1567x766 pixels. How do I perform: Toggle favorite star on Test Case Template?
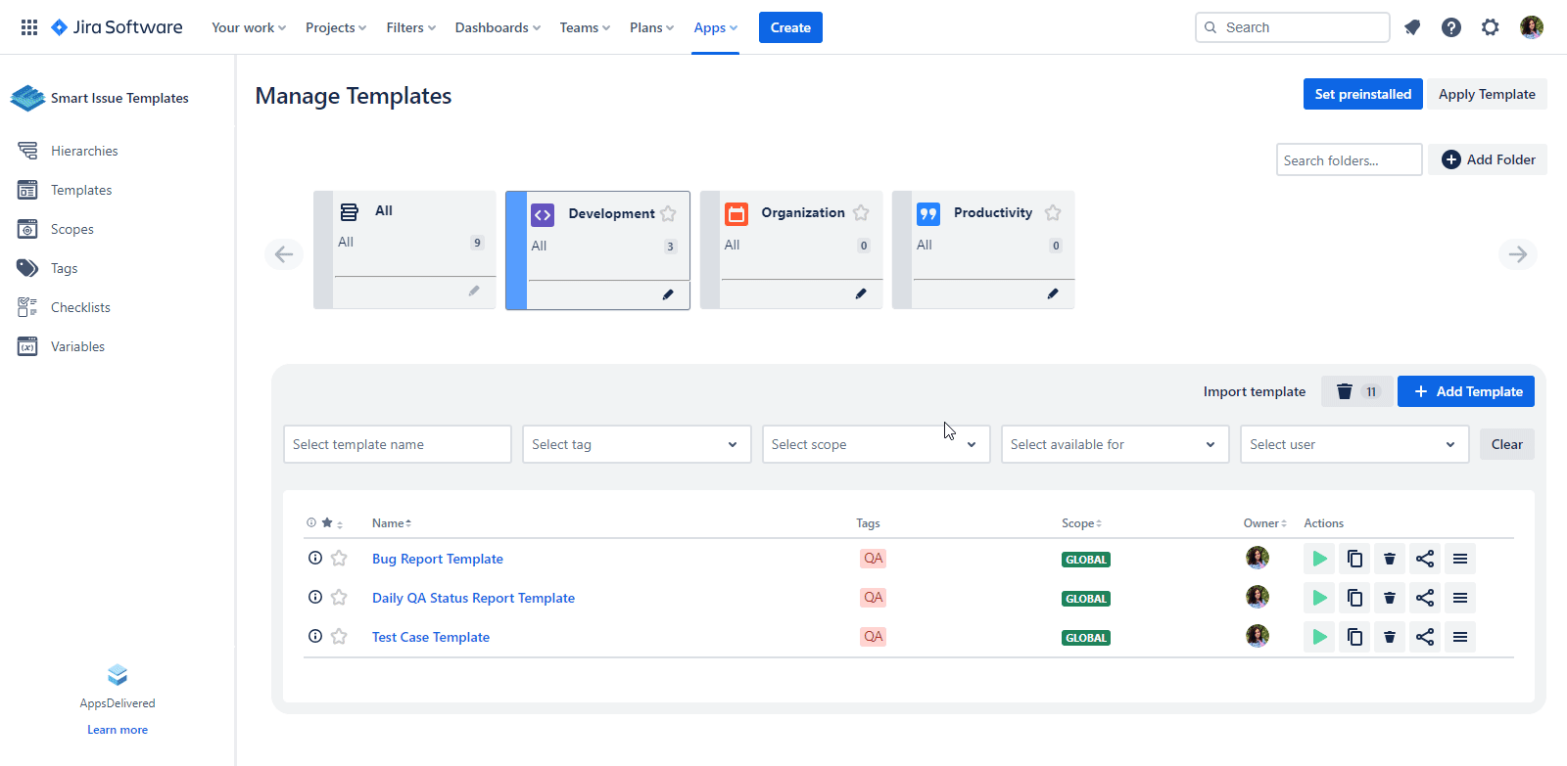pyautogui.click(x=339, y=637)
